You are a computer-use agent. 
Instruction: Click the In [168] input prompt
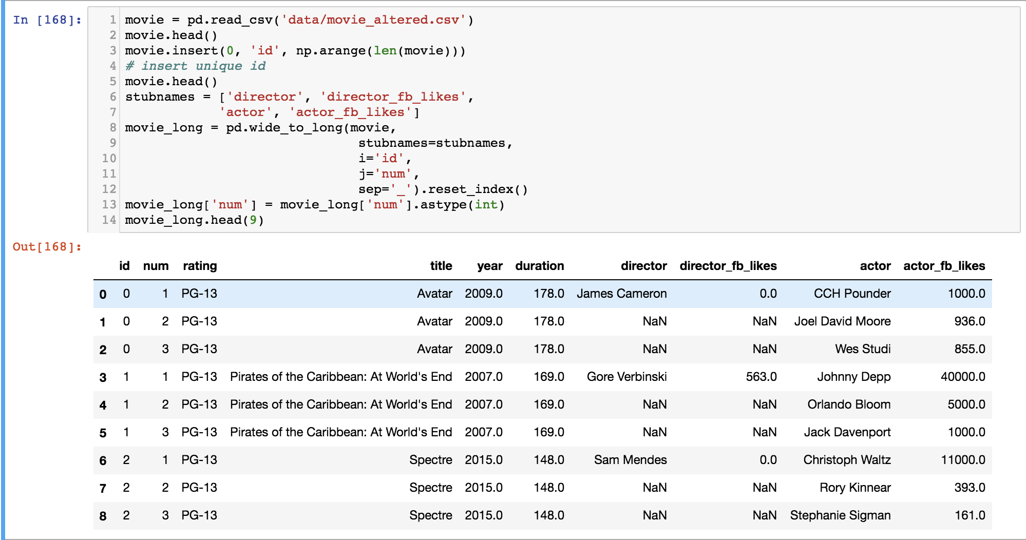47,20
